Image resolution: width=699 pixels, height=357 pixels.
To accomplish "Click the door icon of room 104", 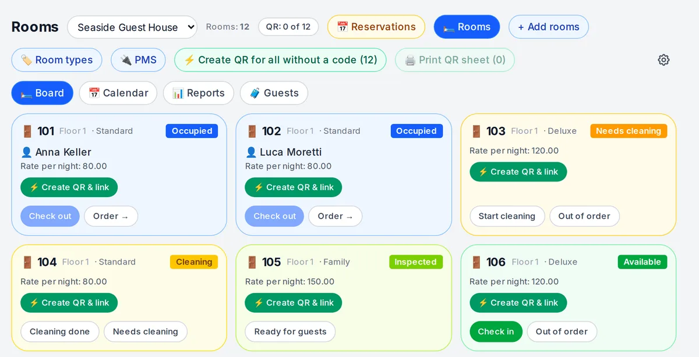I will (27, 262).
